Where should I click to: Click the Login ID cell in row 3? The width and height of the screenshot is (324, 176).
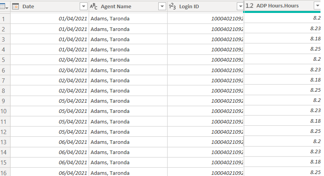click(x=206, y=40)
